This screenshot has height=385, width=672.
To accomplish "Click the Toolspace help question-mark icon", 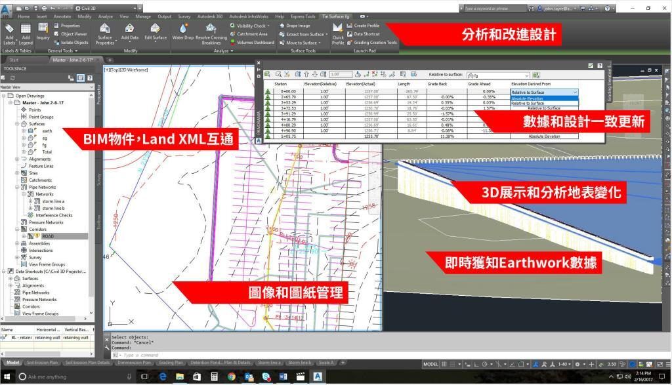I will (90, 78).
